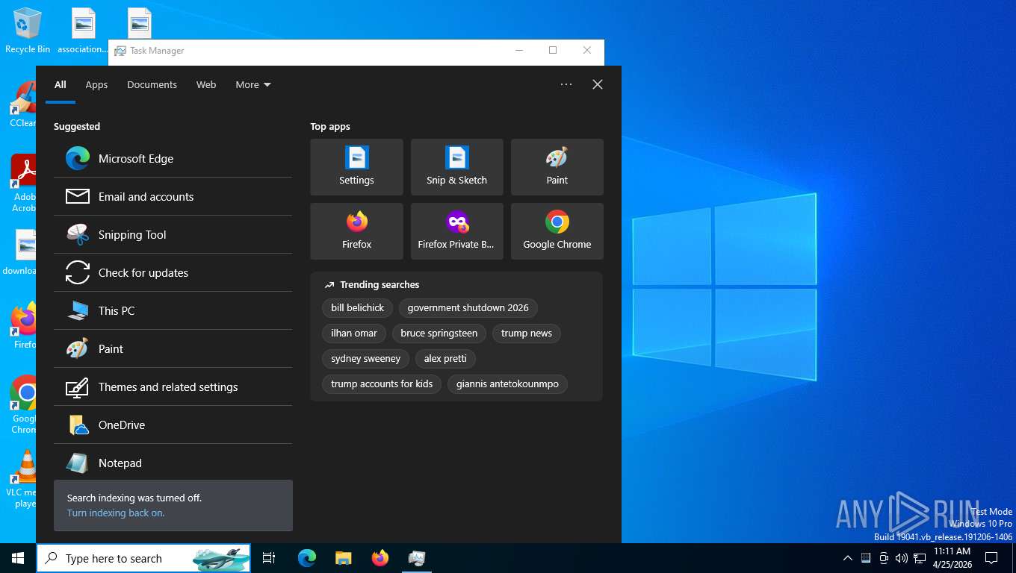
Task: Search trending topic trump news
Action: [x=526, y=333]
